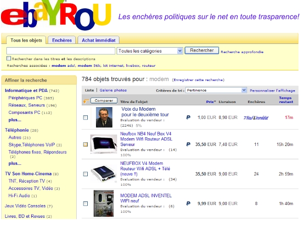
Task: Click the Rechercher button
Action: pos(202,50)
